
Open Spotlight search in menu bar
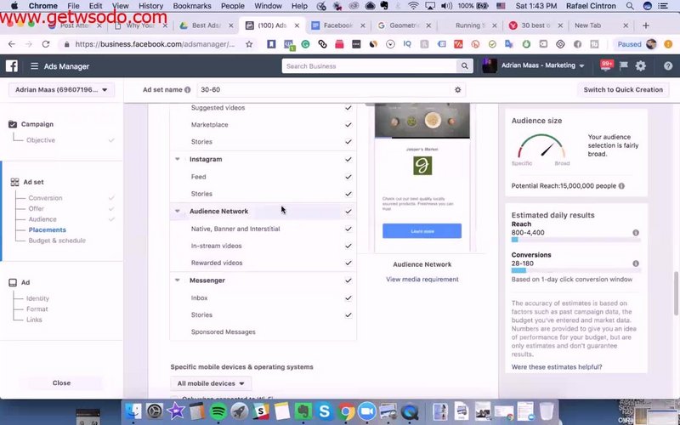[x=630, y=6]
